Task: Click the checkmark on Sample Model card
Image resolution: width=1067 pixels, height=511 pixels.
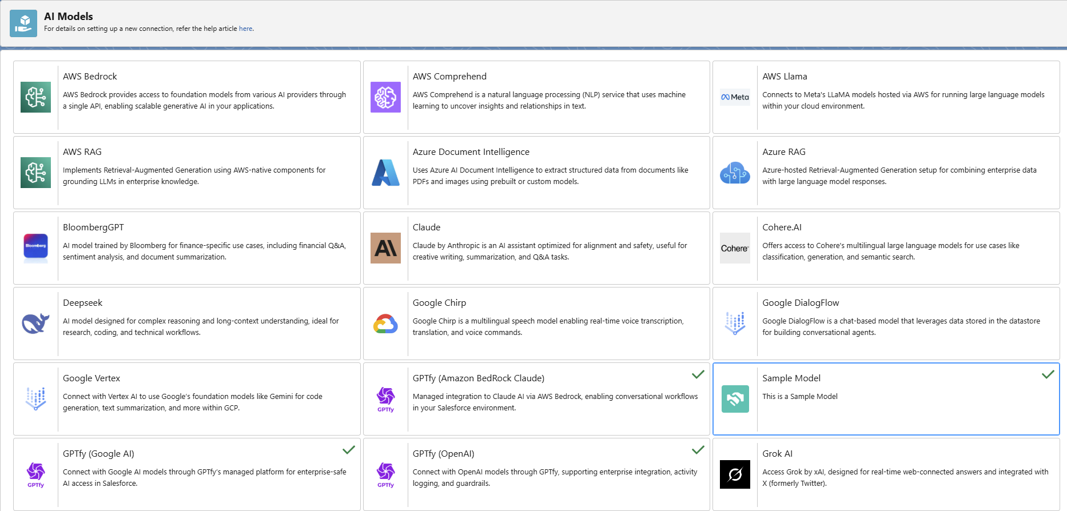Action: click(1048, 374)
